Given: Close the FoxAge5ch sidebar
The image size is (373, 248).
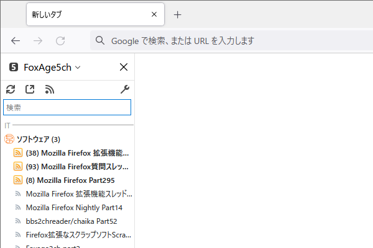Looking at the screenshot, I should [124, 67].
